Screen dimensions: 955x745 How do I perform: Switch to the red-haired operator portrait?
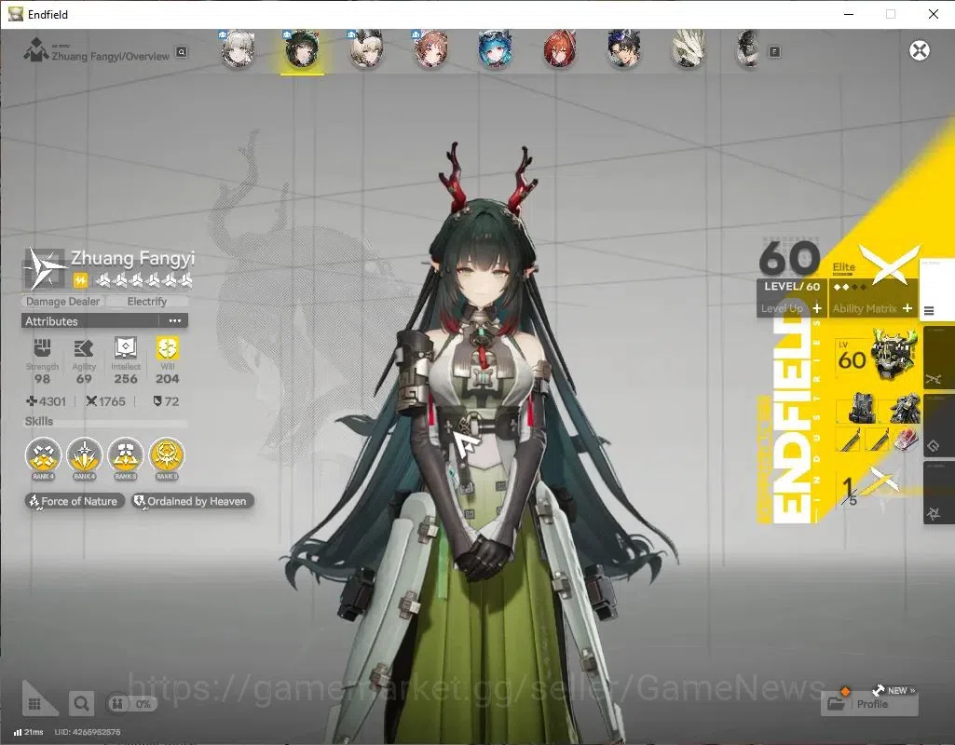pyautogui.click(x=559, y=50)
